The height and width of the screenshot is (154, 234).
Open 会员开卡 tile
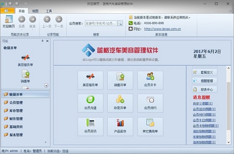tap(150, 80)
